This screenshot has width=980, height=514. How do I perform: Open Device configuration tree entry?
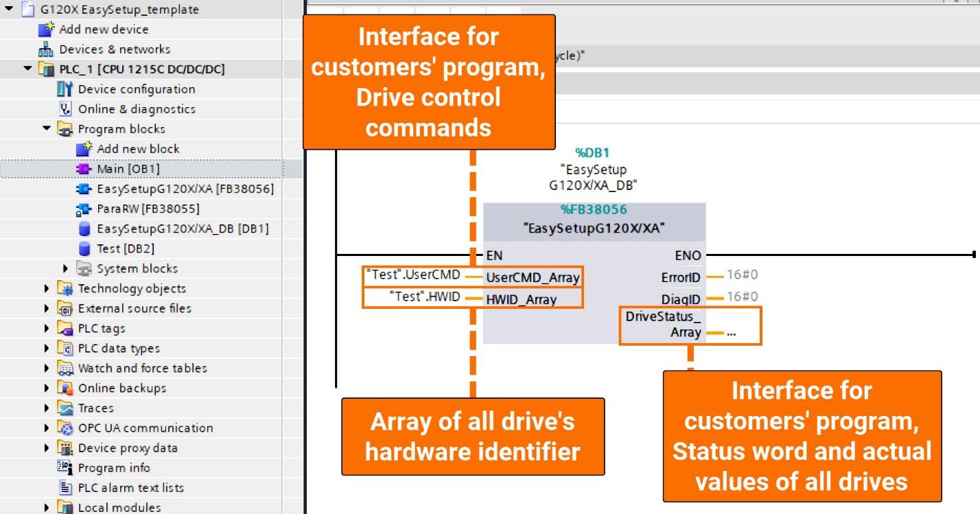(x=137, y=89)
